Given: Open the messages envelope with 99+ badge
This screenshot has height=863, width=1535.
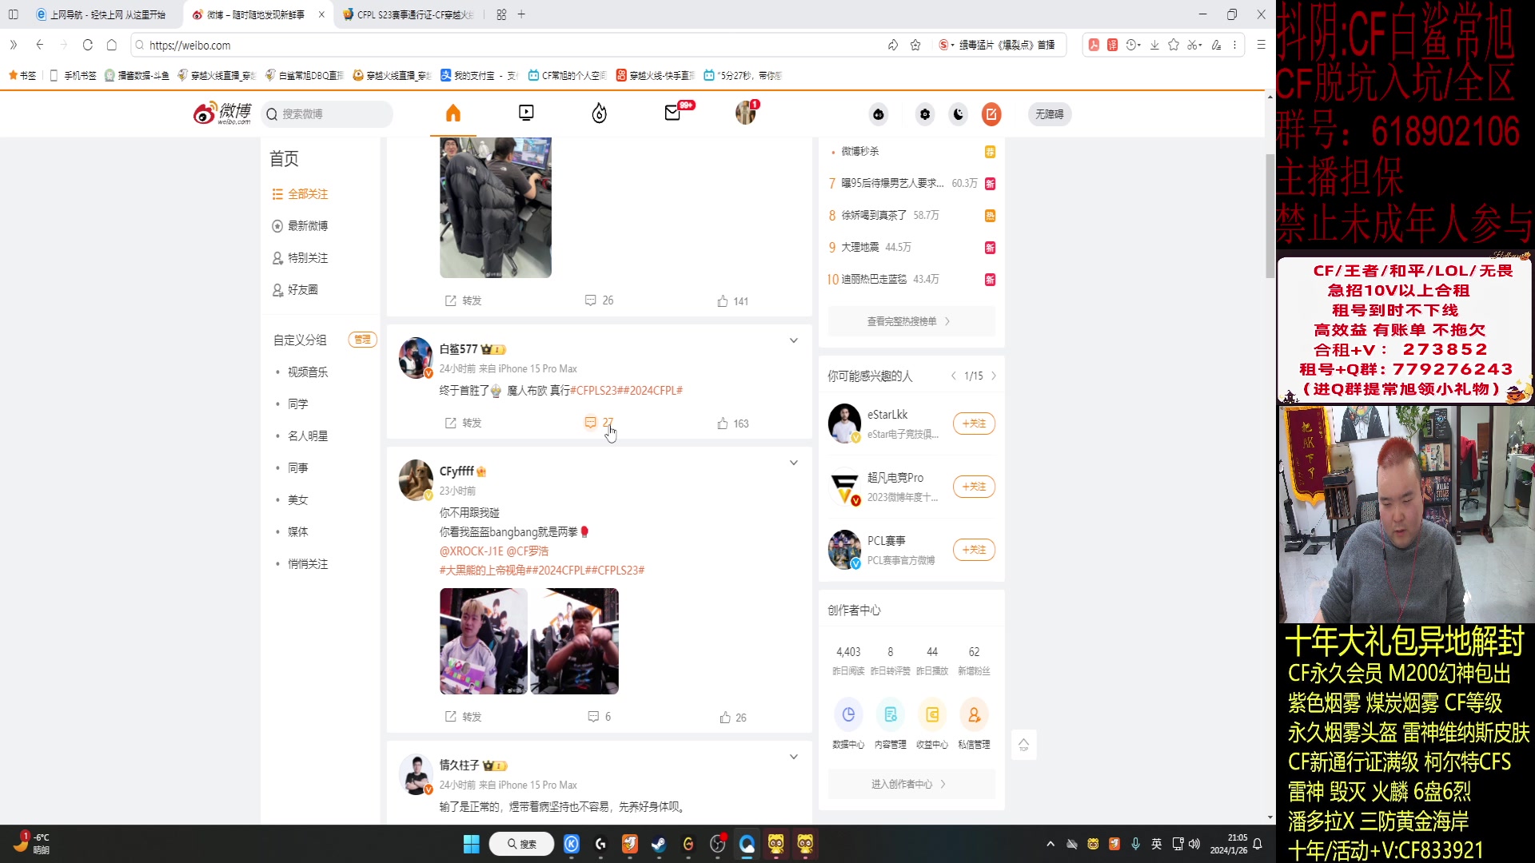Looking at the screenshot, I should pos(672,113).
